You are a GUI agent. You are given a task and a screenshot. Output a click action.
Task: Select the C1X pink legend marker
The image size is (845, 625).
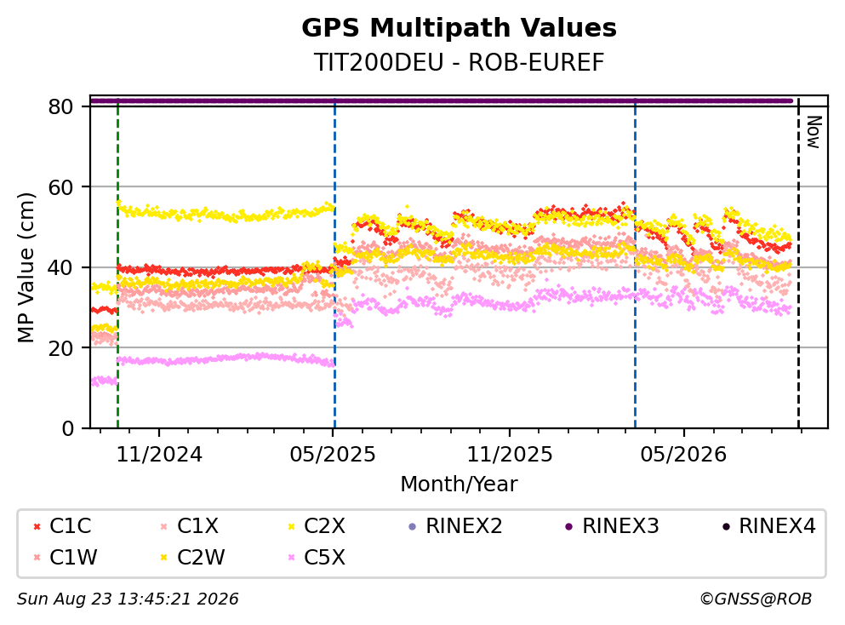click(x=164, y=526)
